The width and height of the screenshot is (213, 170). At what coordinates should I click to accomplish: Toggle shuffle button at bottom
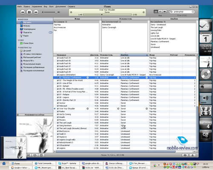[x=29, y=155]
